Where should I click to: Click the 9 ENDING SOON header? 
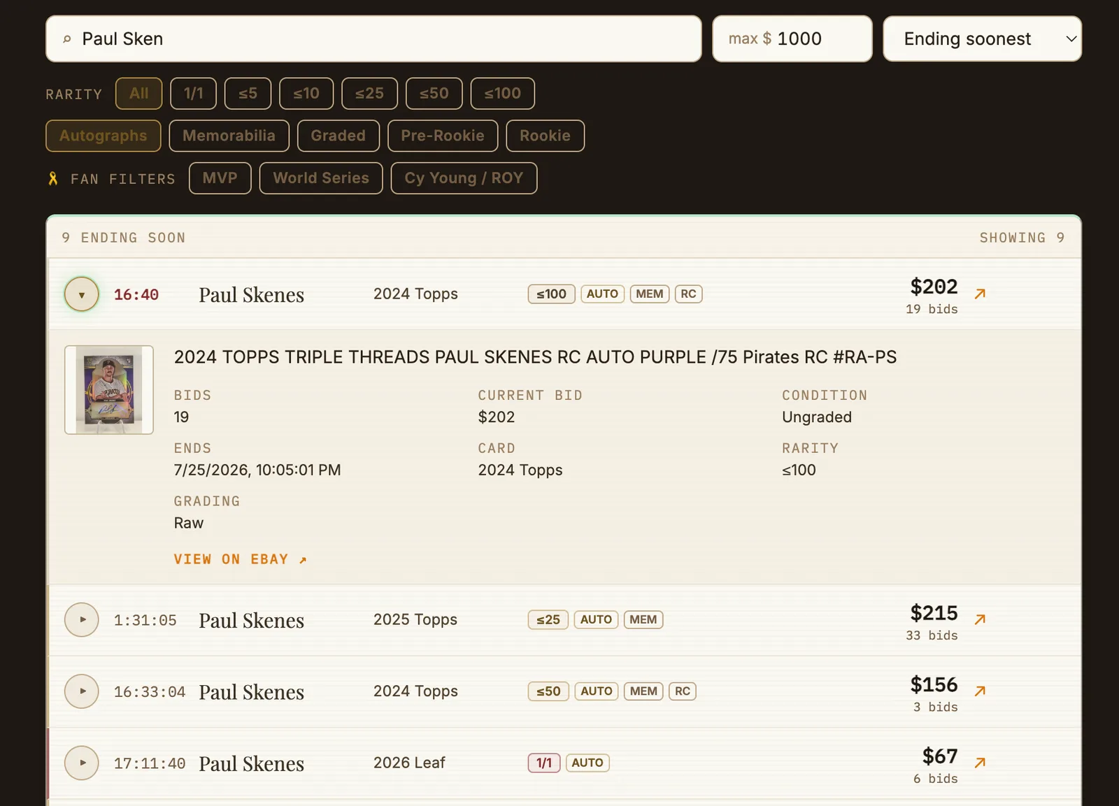pyautogui.click(x=124, y=238)
